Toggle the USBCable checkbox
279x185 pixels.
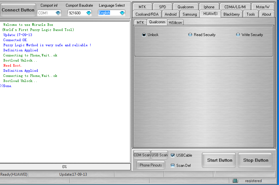tap(173, 155)
